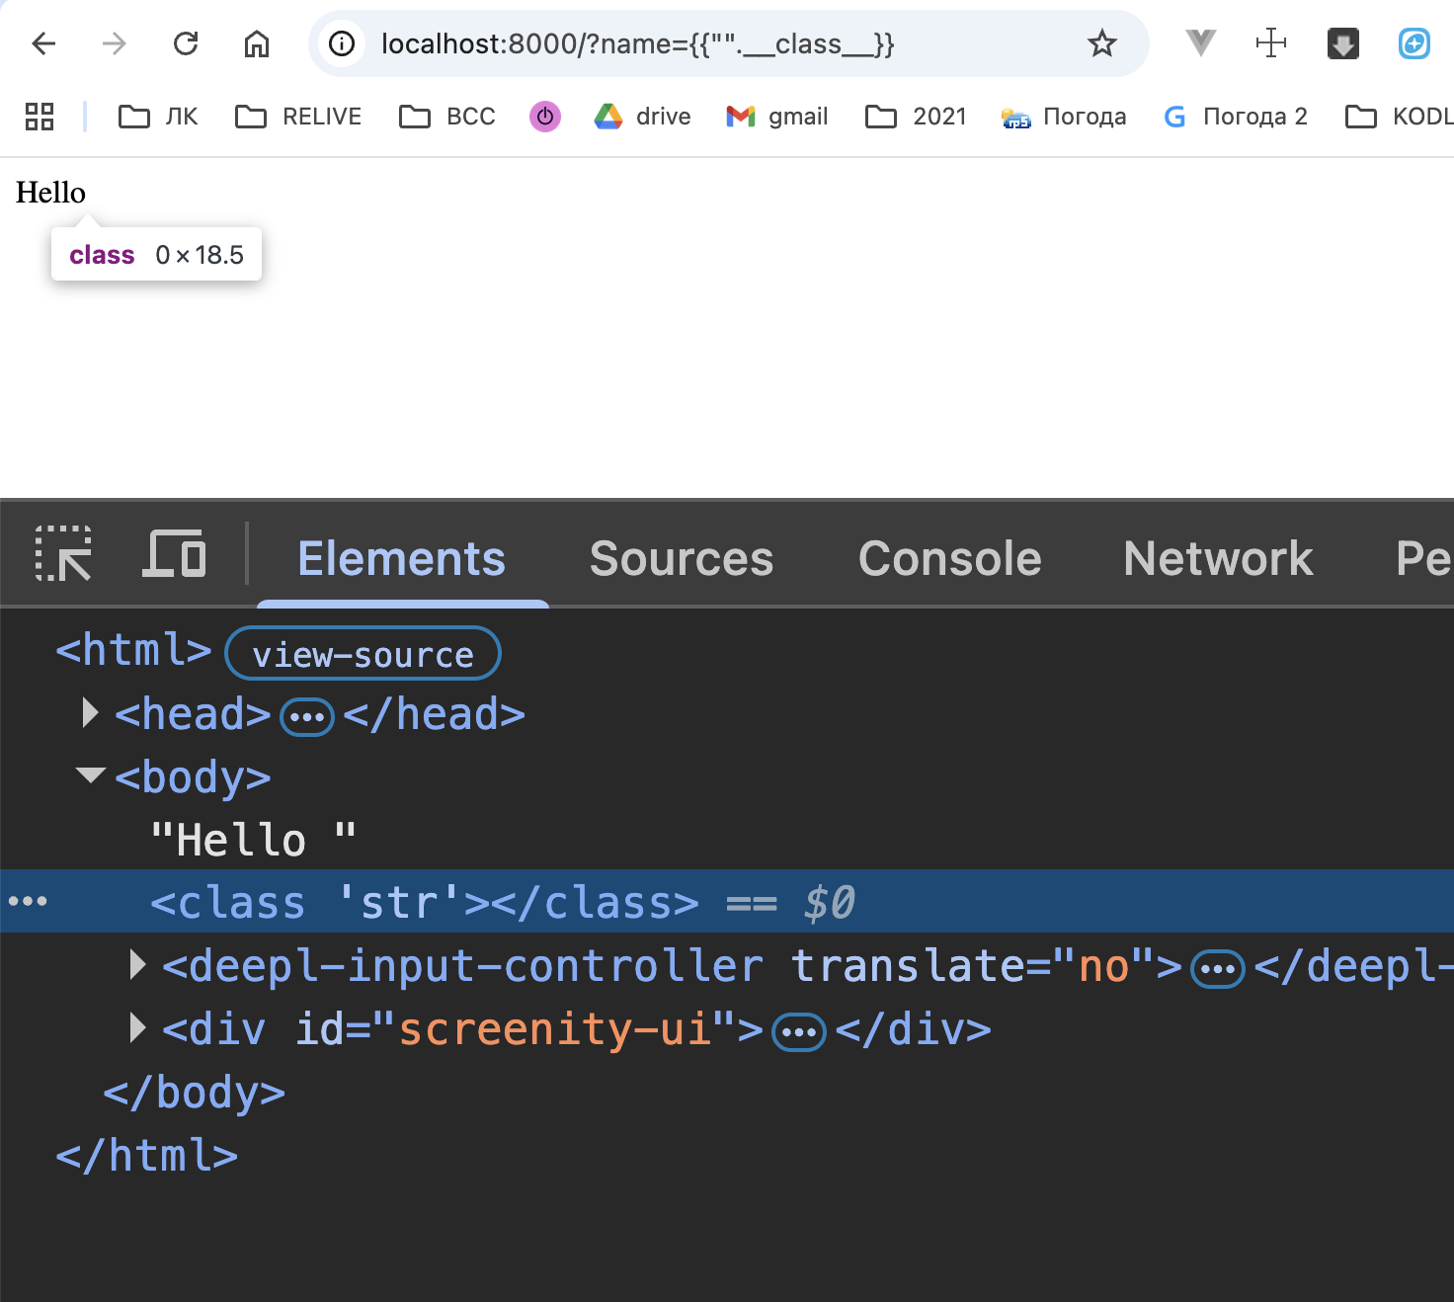Open the Vue devtools extension icon
The image size is (1454, 1302).
(1200, 43)
